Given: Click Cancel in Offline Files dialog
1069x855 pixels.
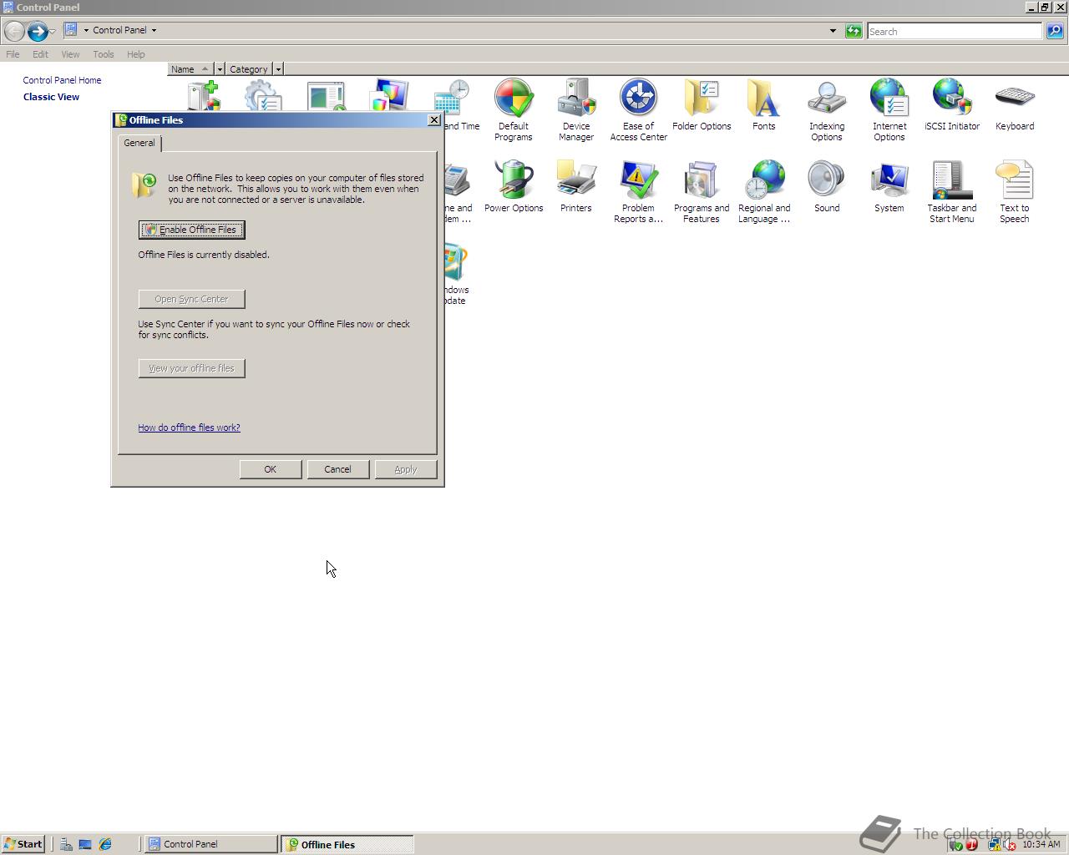Looking at the screenshot, I should (337, 469).
